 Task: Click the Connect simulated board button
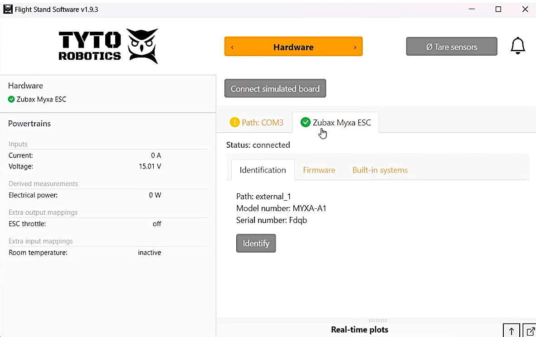(275, 88)
